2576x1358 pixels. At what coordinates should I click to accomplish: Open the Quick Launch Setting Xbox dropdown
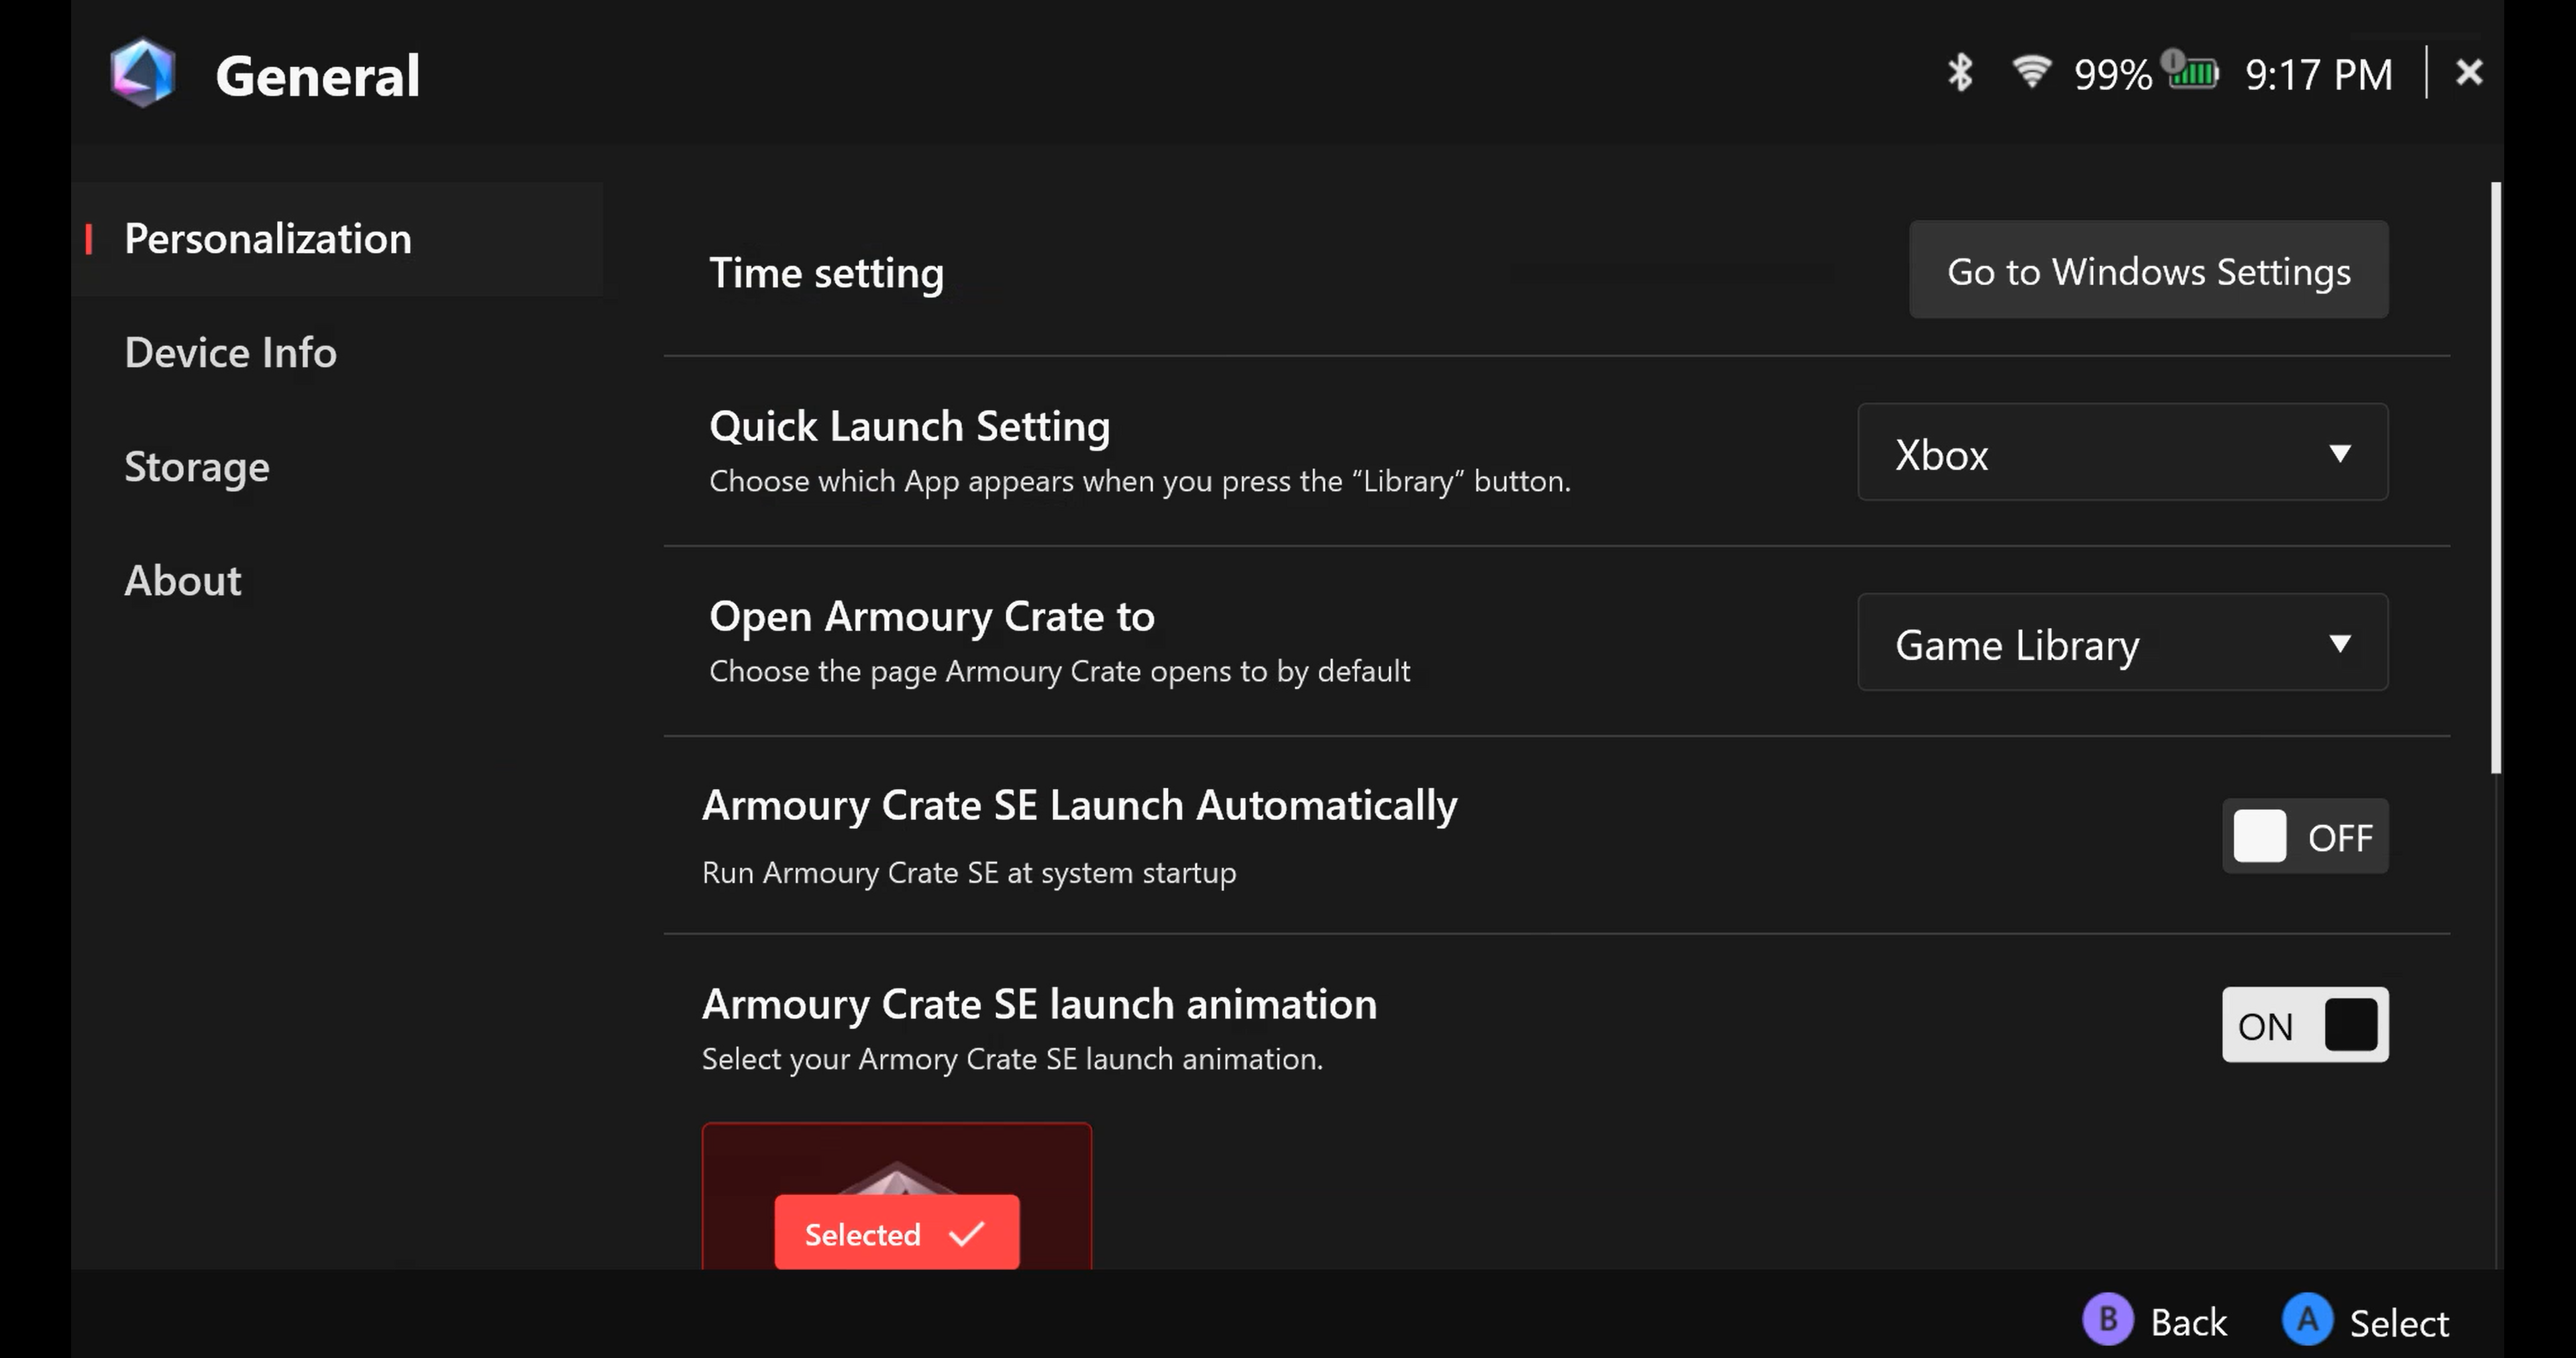tap(2122, 453)
